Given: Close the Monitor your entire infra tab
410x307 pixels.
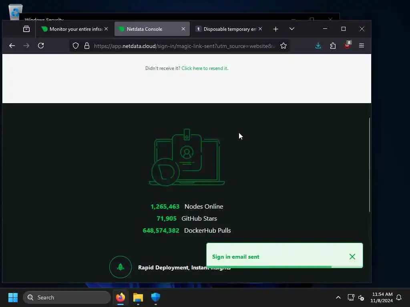Looking at the screenshot, I should pyautogui.click(x=106, y=29).
